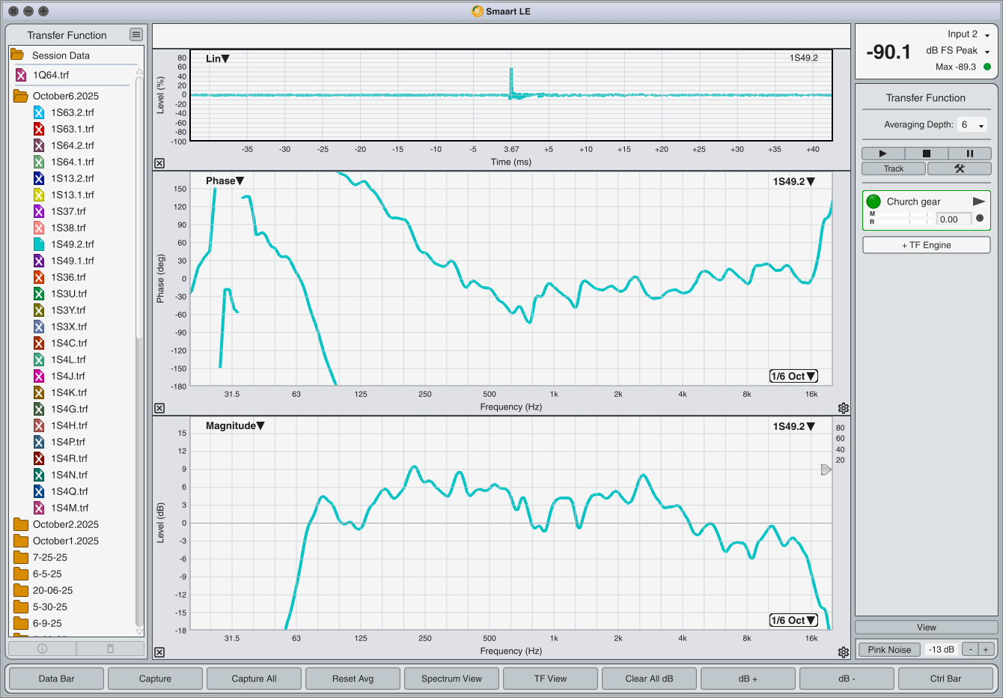Open Phase plot settings gear
This screenshot has height=698, width=1003.
pos(844,408)
